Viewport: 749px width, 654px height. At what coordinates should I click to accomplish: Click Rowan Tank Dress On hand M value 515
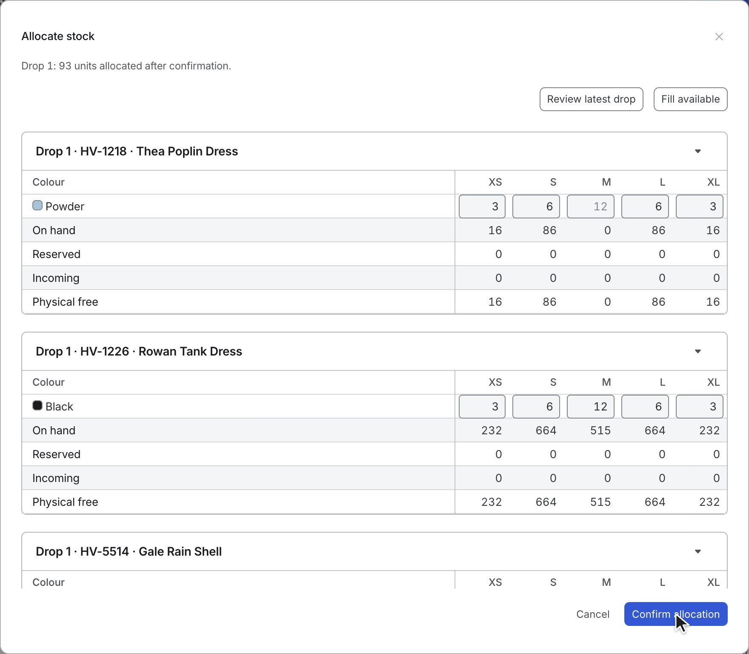pos(600,430)
